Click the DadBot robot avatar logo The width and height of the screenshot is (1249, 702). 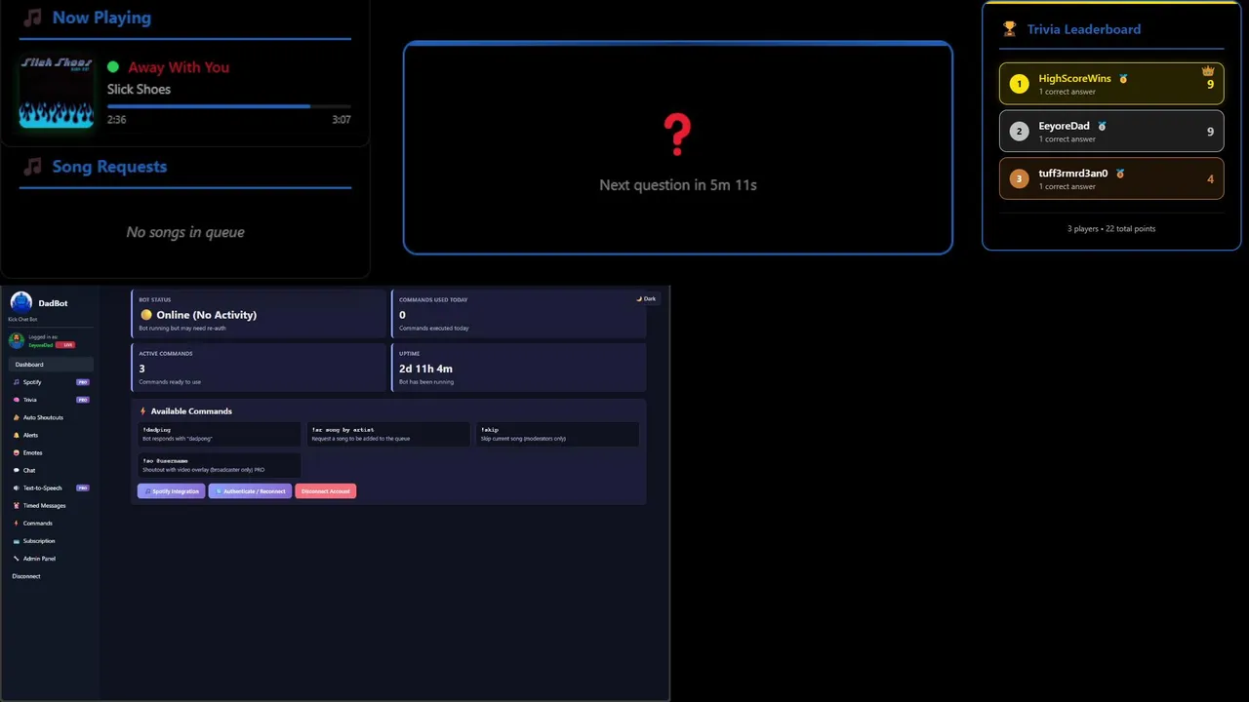tap(20, 302)
